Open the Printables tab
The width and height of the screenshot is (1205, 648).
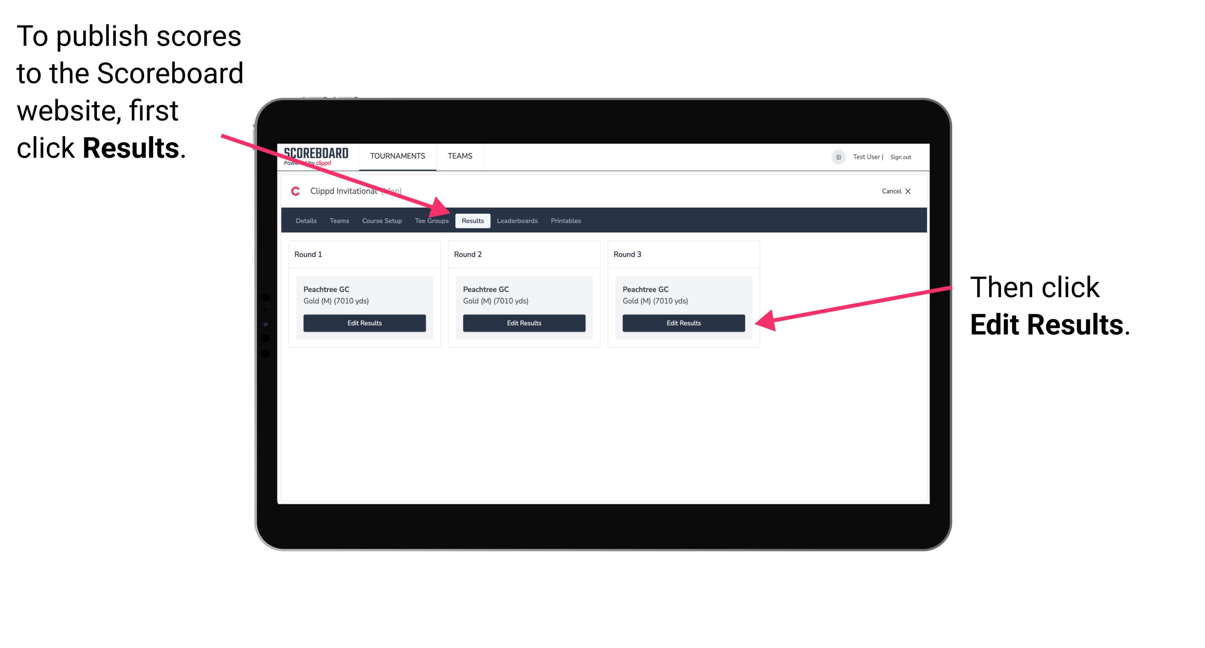(x=565, y=220)
